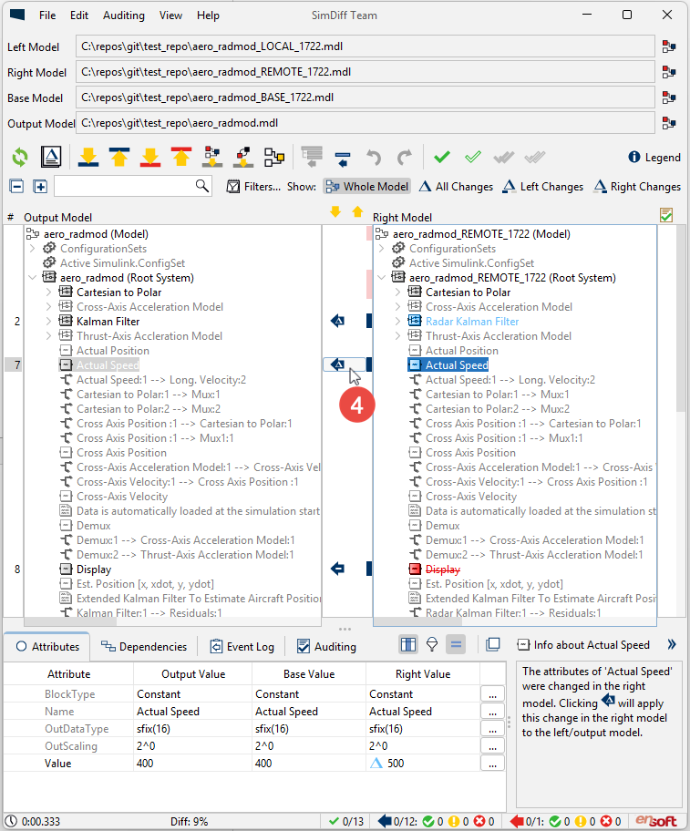Open the File menu
Screen dimensions: 690x831
pos(47,15)
